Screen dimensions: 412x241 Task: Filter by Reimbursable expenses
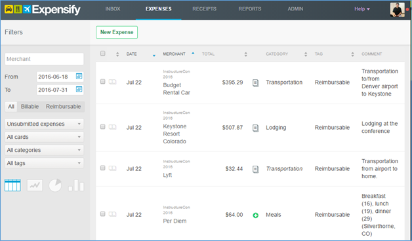point(64,107)
